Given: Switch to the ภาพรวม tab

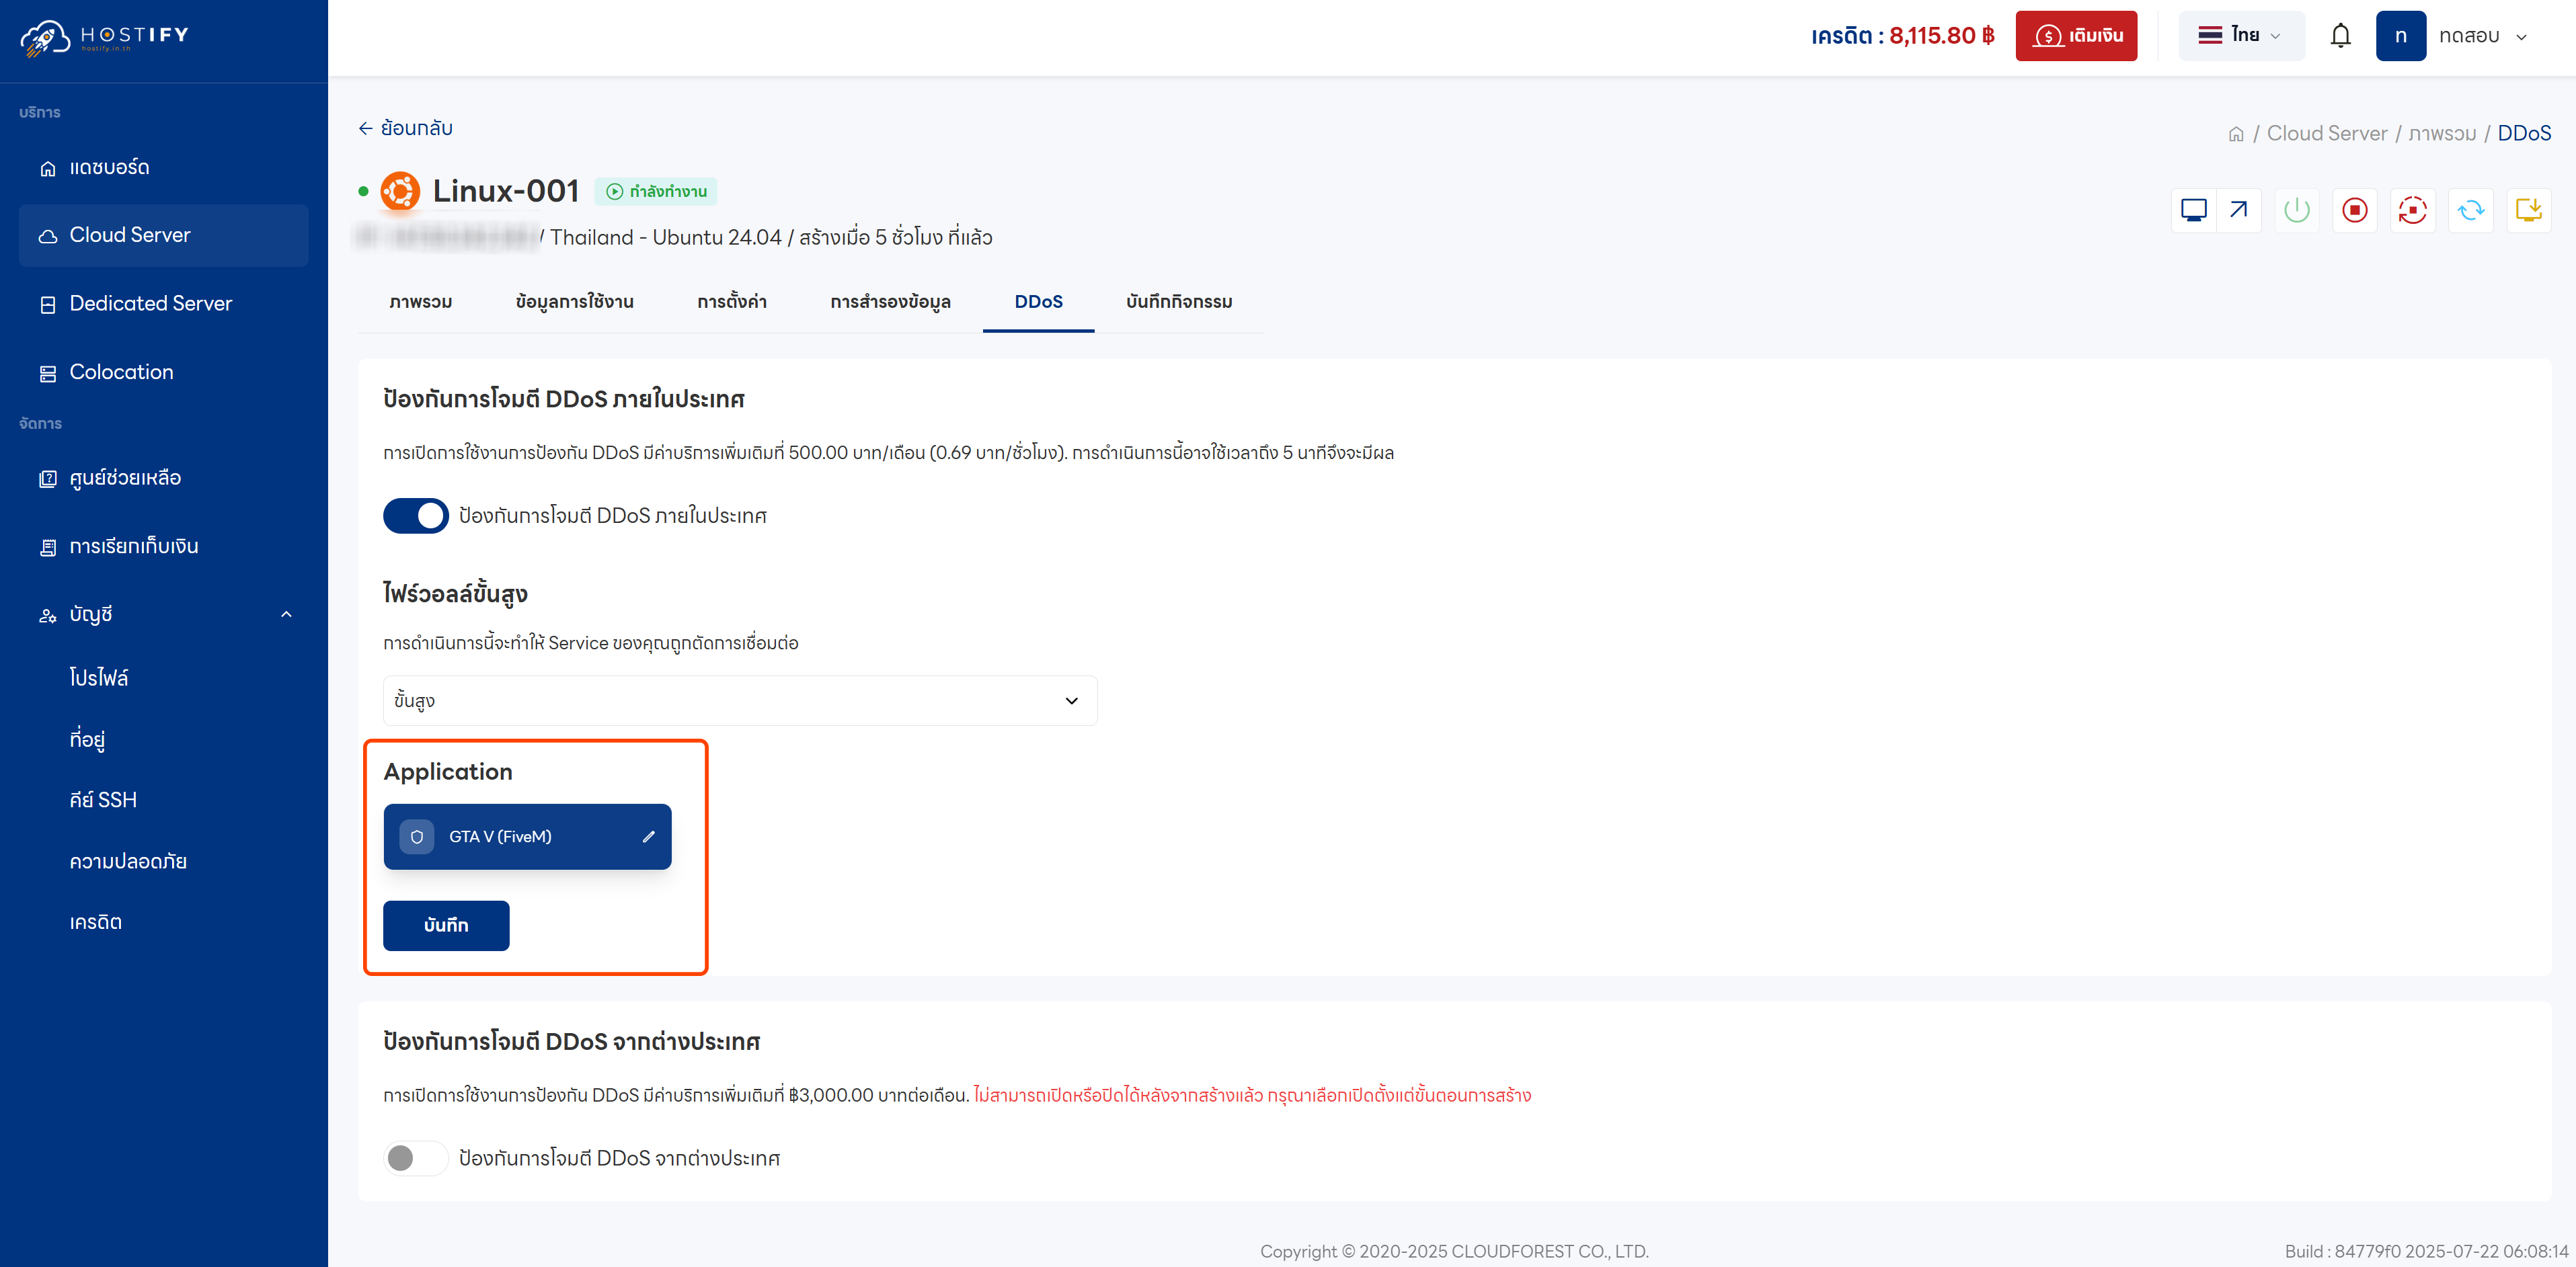Looking at the screenshot, I should click(421, 301).
